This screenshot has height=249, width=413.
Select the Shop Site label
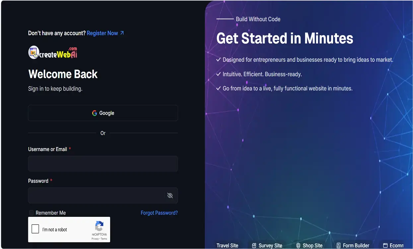pos(312,246)
